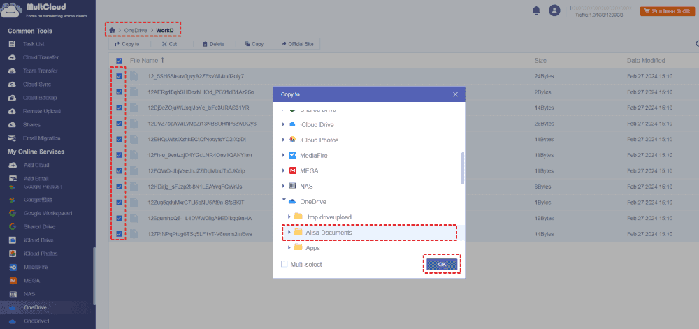Collapse OneDrive tree node arrow

[x=284, y=200]
